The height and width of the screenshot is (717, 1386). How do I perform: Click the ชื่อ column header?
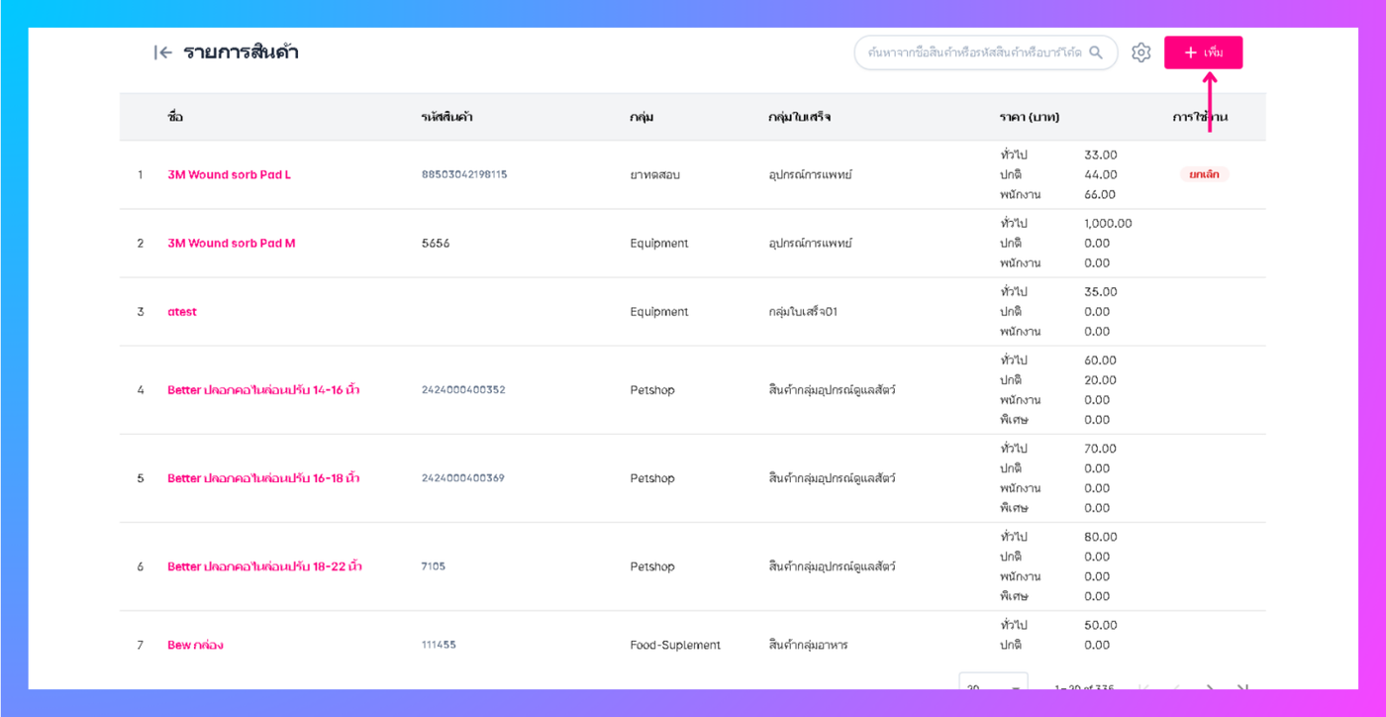click(175, 117)
